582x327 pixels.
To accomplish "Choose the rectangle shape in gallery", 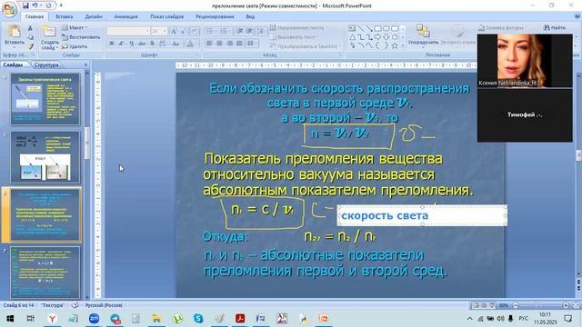I will coord(378,28).
